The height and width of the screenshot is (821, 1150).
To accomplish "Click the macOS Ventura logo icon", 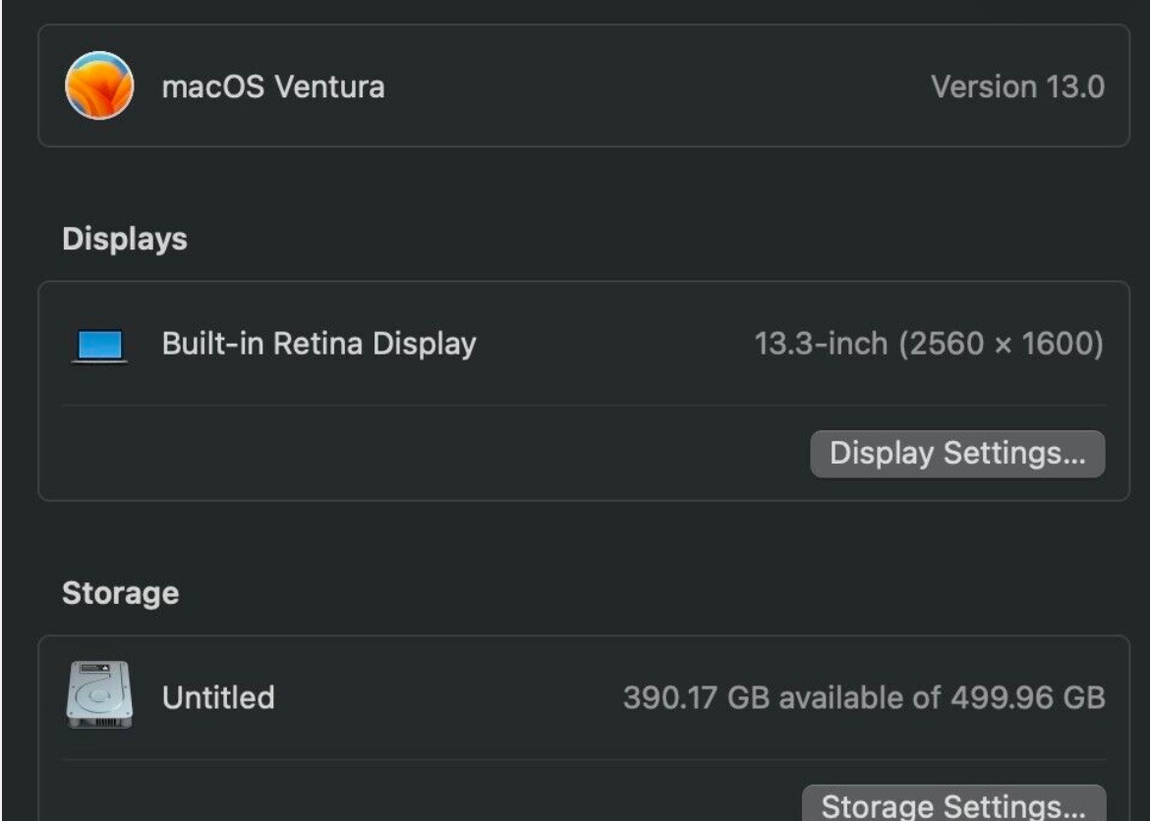I will (99, 85).
